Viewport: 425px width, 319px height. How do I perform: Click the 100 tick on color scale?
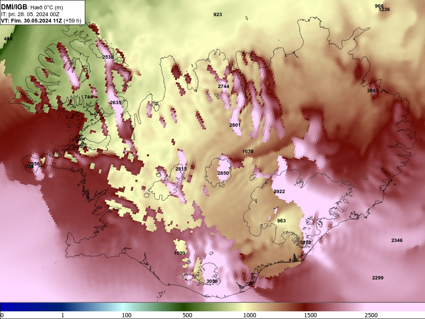[127, 315]
